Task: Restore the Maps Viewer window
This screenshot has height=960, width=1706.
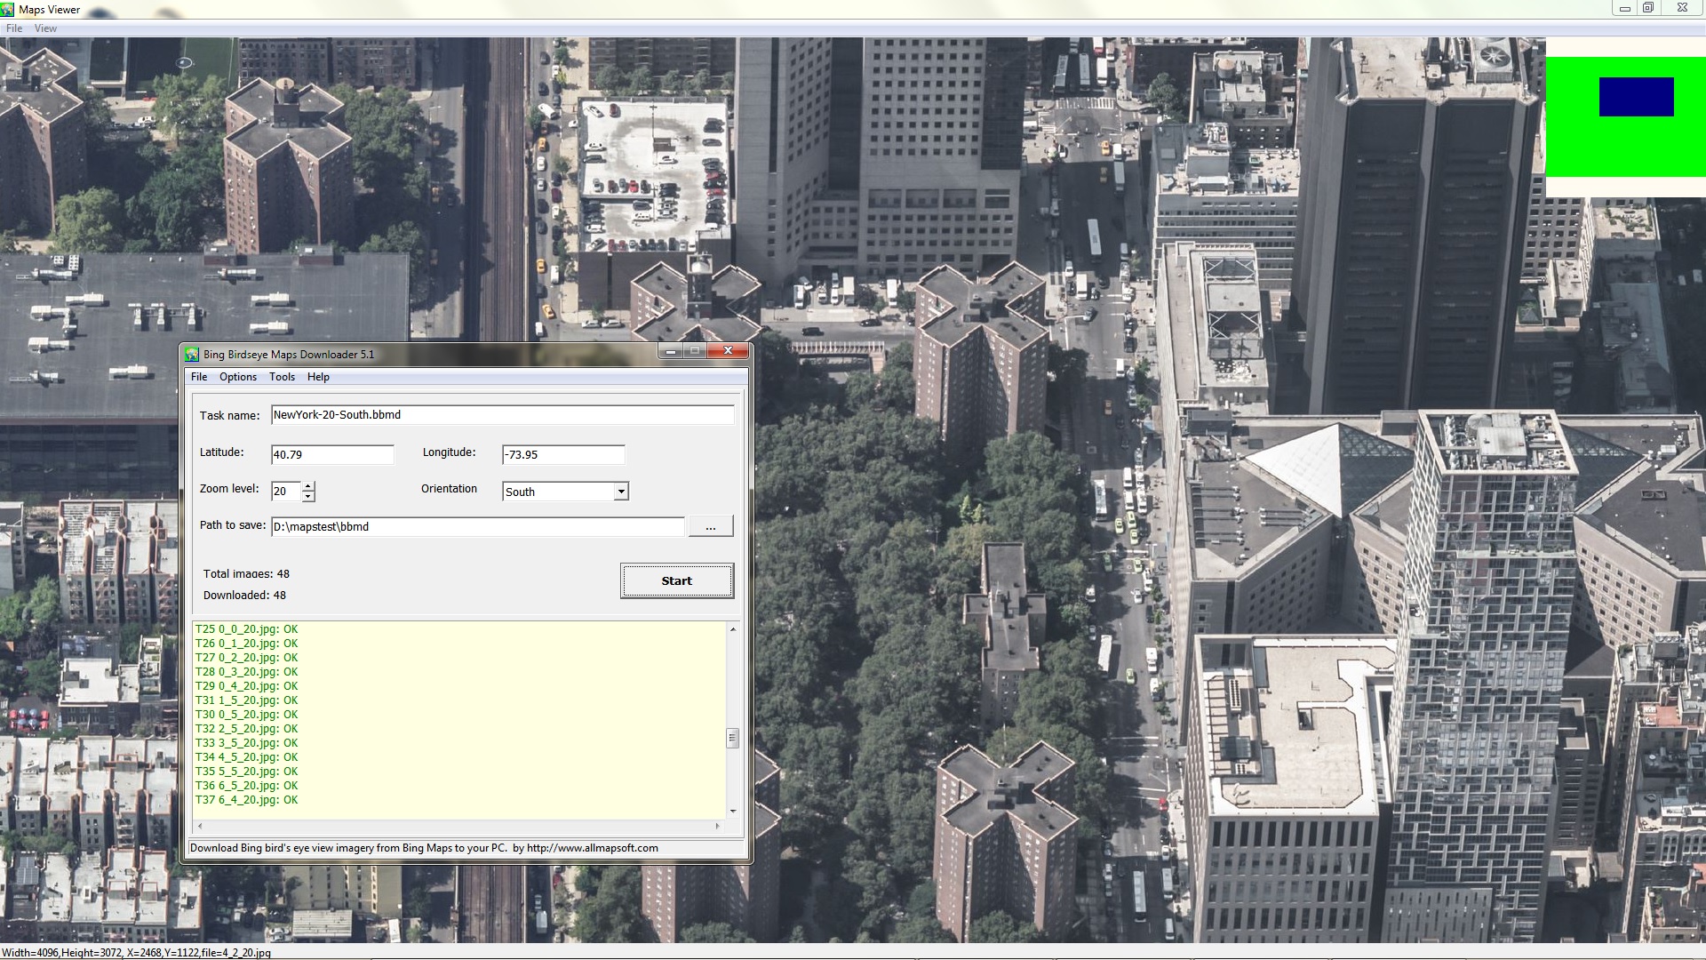Action: (x=1648, y=8)
